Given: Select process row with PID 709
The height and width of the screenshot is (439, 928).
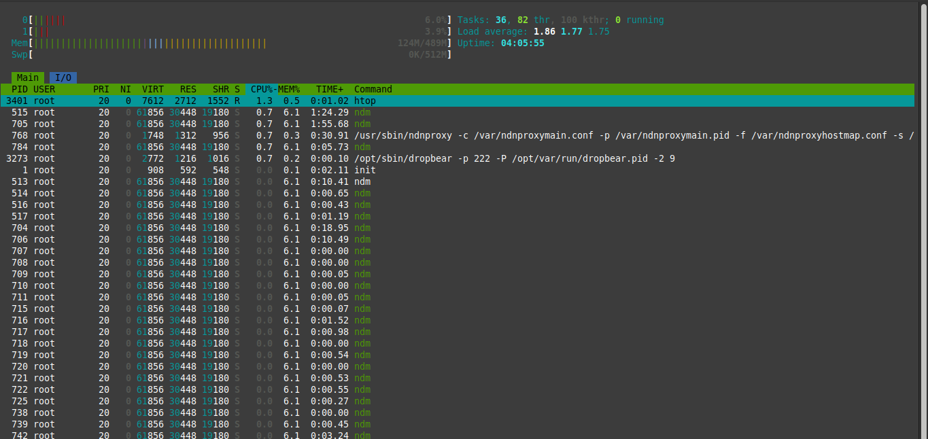Looking at the screenshot, I should (458, 274).
